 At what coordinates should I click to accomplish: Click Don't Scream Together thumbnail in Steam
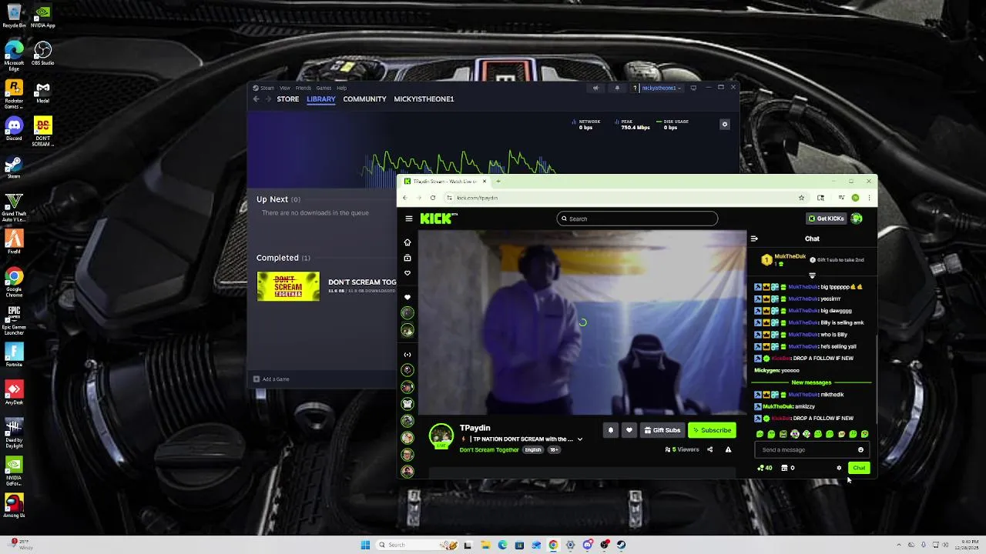click(x=288, y=286)
